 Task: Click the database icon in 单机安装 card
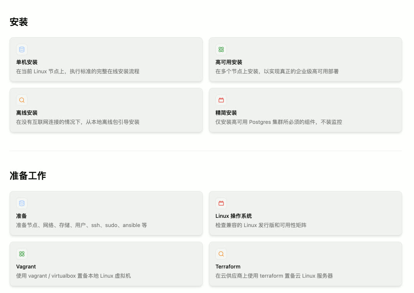[x=22, y=49]
